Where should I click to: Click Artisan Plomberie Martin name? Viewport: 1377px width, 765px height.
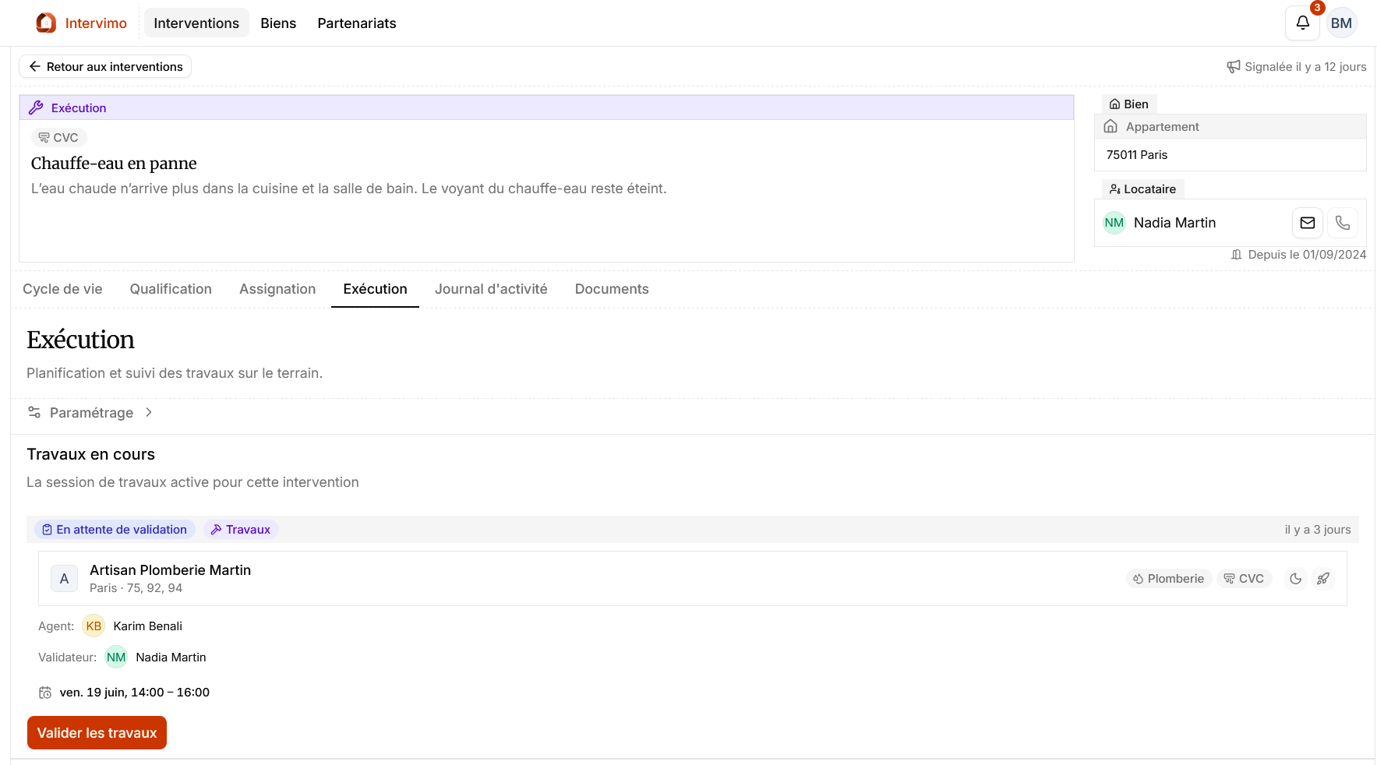pyautogui.click(x=170, y=570)
